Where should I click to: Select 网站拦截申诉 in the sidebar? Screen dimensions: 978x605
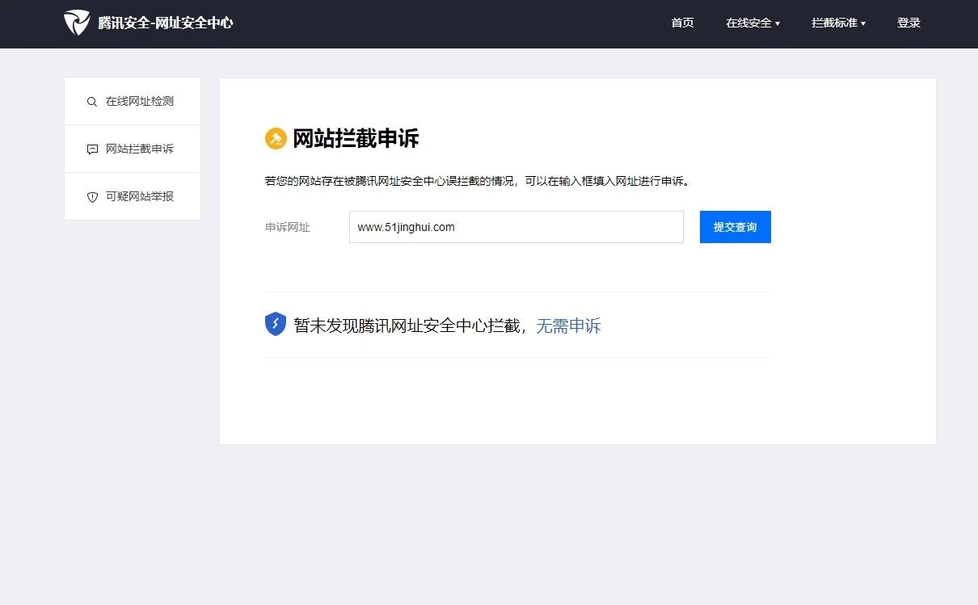point(133,149)
